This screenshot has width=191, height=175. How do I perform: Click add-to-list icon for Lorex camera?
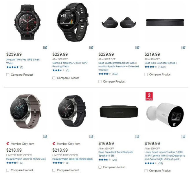tap(183, 137)
